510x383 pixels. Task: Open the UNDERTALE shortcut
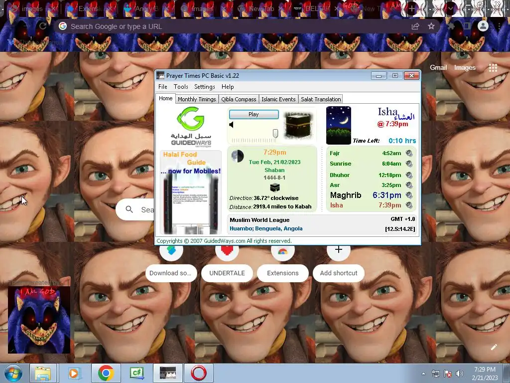227,273
